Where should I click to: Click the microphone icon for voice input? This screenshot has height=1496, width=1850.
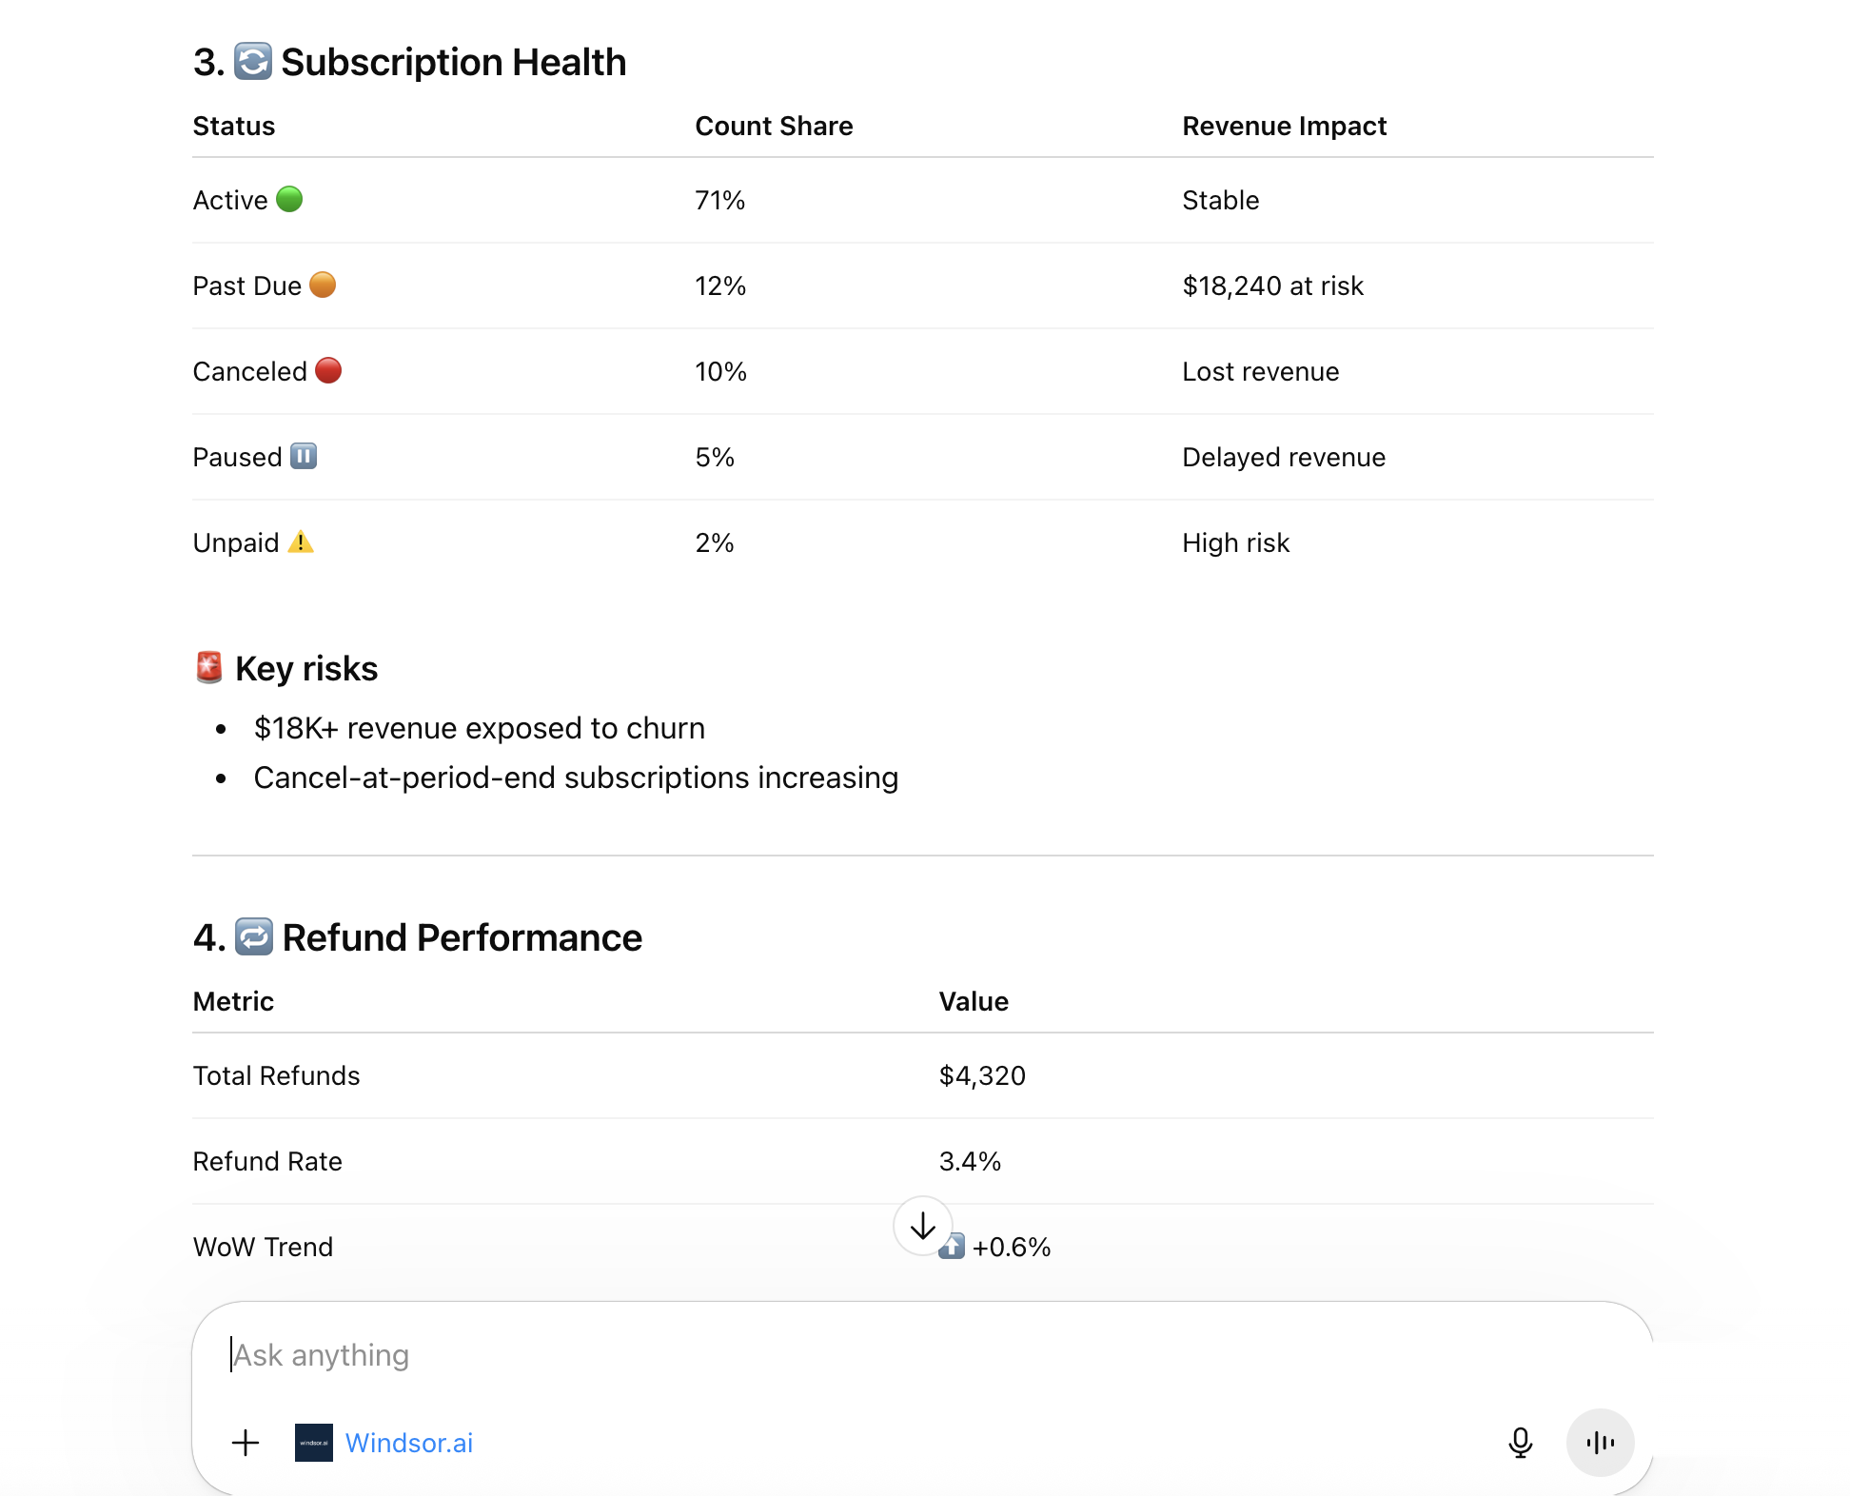pos(1520,1443)
